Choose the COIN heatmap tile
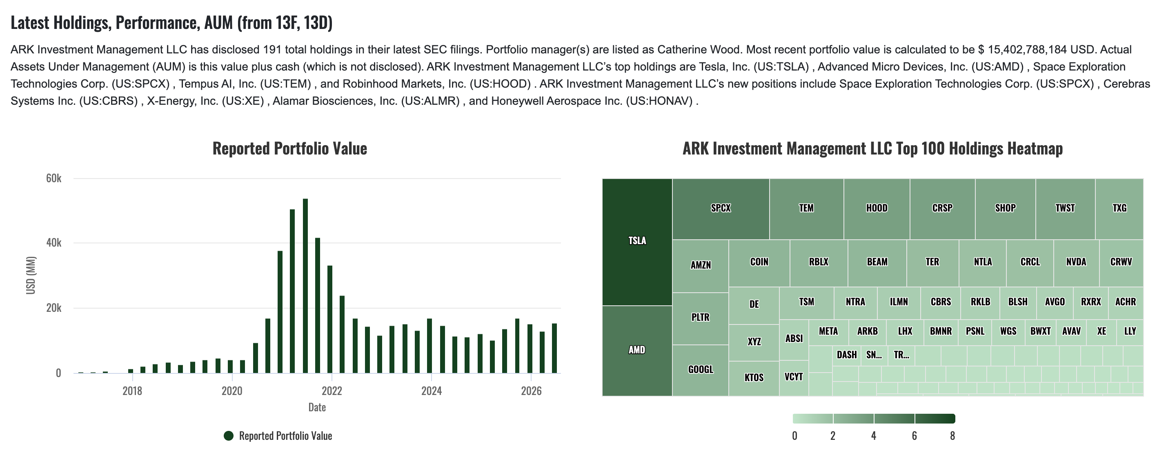Screen dimensions: 1166x459 (759, 263)
